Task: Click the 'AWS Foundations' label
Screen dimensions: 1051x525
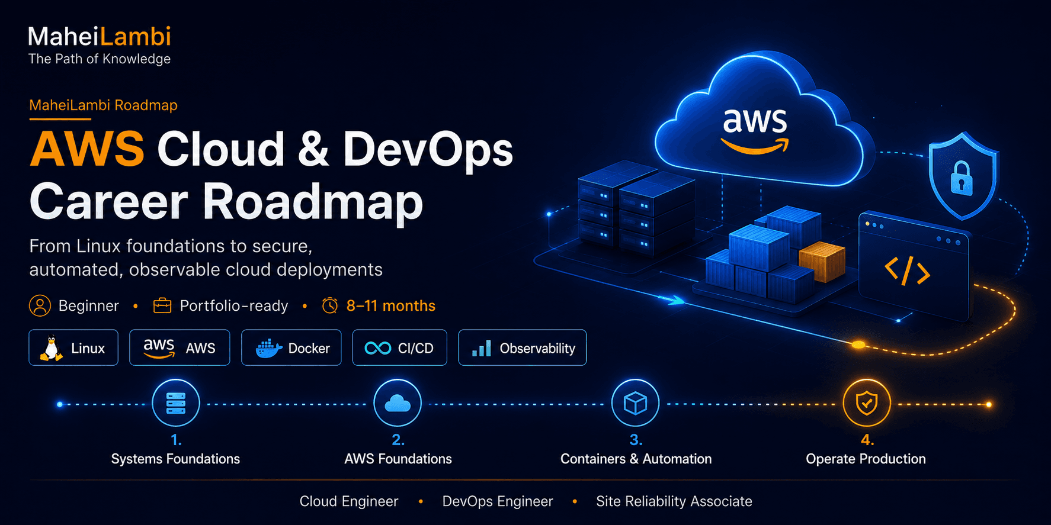Action: tap(398, 459)
